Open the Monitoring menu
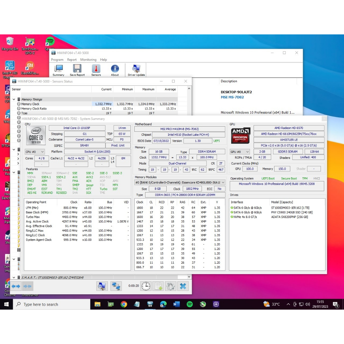 point(88,60)
